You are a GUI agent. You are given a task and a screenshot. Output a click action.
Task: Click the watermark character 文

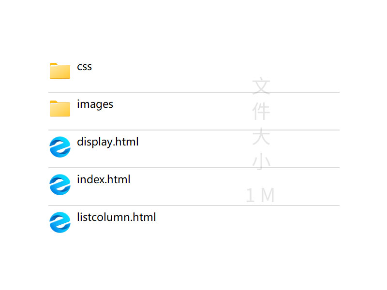261,87
